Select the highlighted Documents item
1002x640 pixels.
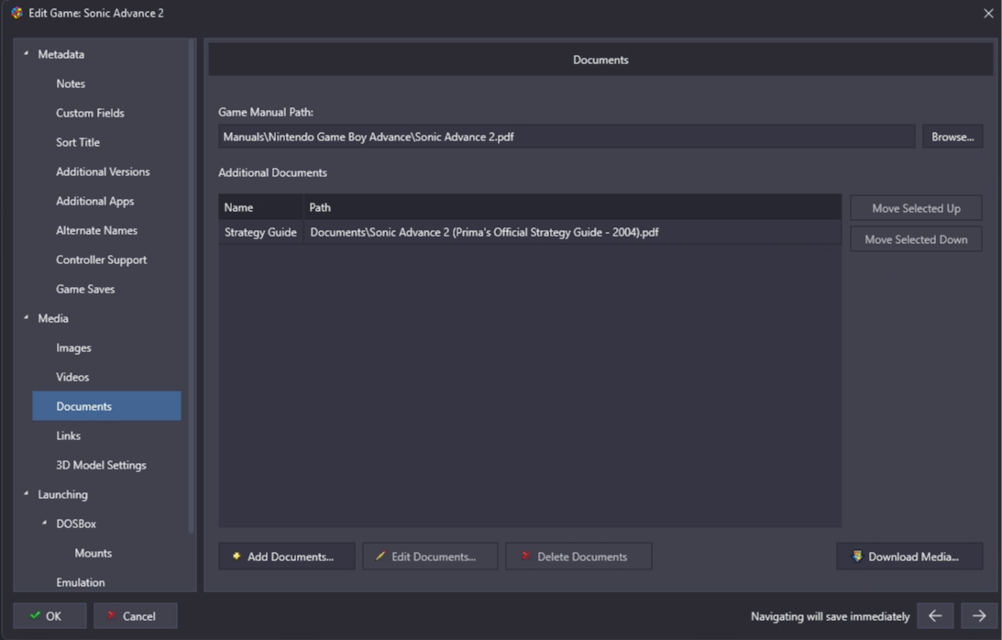(x=106, y=406)
